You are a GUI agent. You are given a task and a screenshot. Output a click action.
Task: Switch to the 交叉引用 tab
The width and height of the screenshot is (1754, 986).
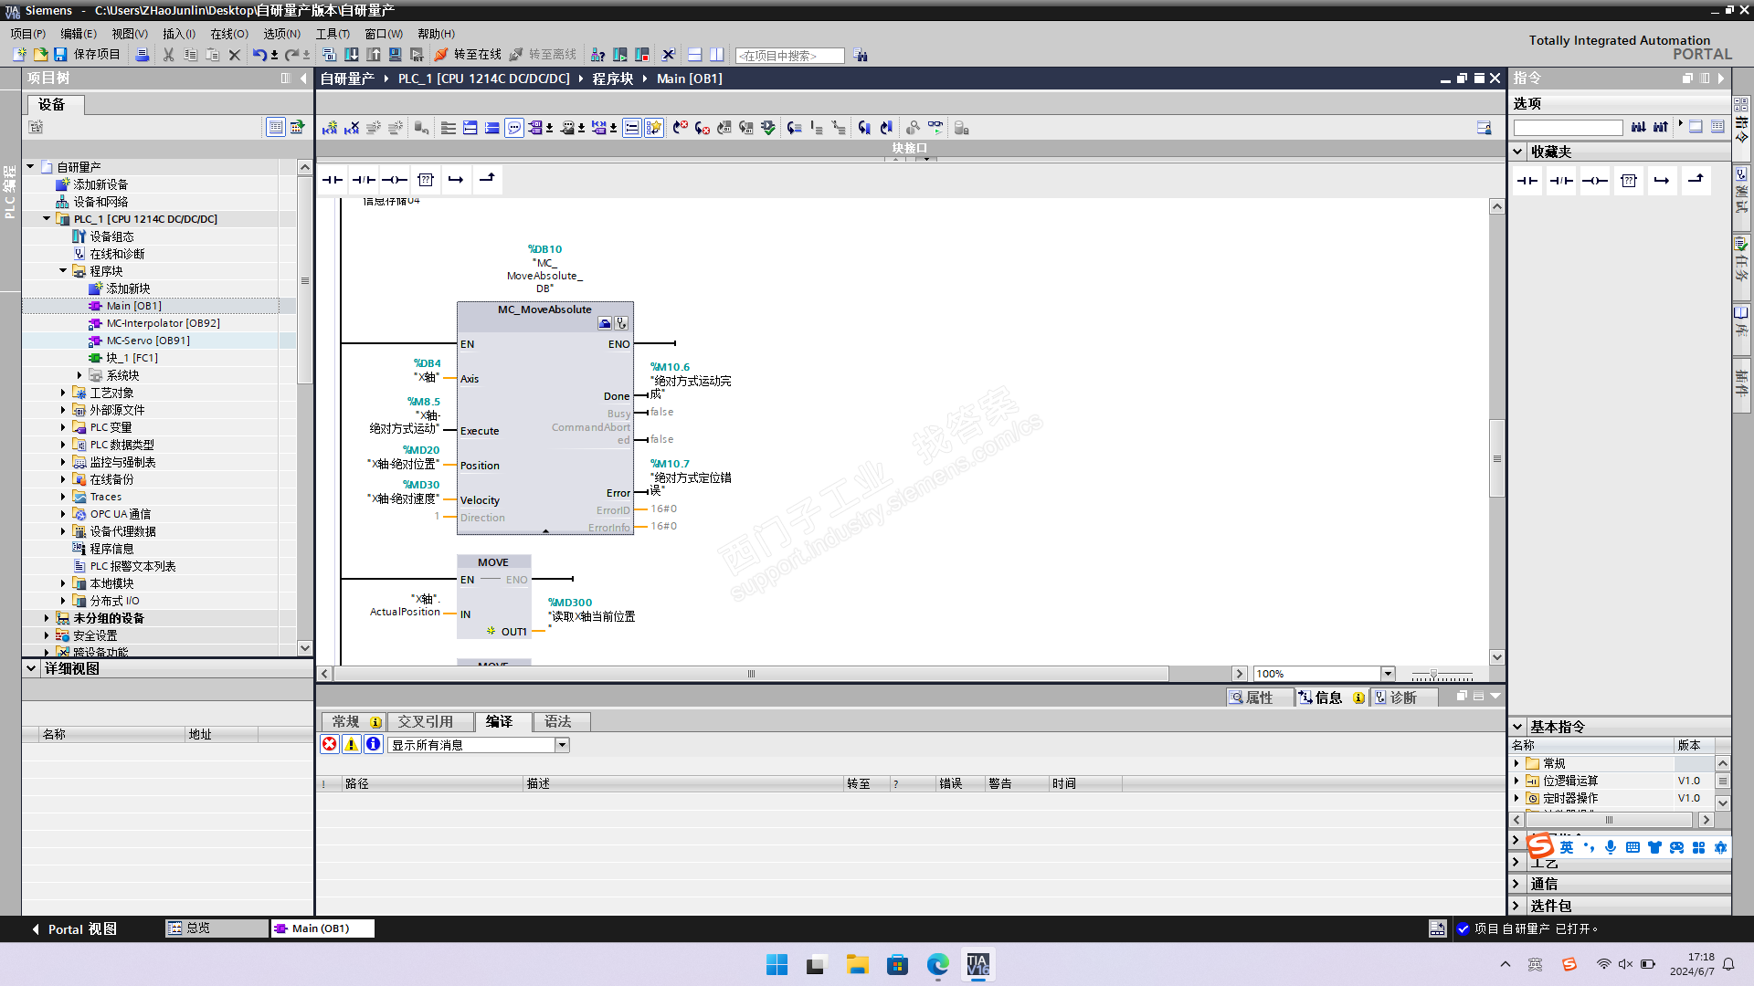click(425, 722)
